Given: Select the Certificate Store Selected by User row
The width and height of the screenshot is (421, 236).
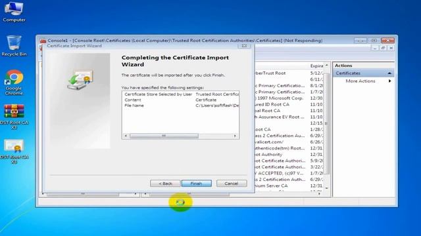Looking at the screenshot, I should [x=181, y=94].
